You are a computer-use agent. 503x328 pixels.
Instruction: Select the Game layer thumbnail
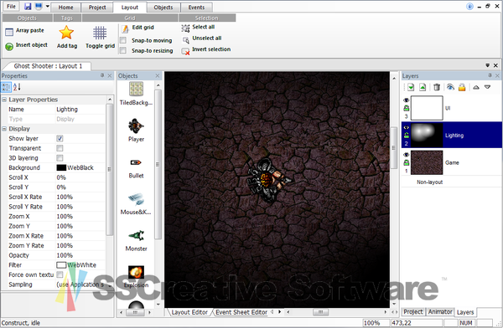point(427,162)
